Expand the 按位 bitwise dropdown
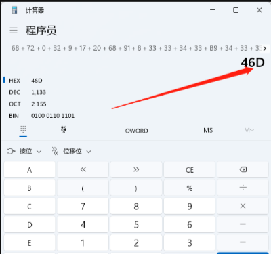 (x=24, y=151)
